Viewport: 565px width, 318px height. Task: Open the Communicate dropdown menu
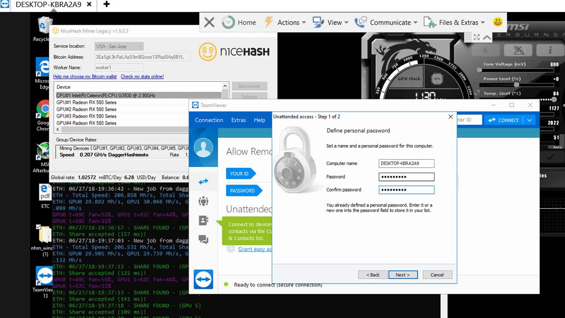(x=386, y=22)
